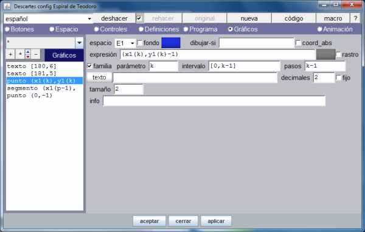
Task: Click the código button
Action: pyautogui.click(x=294, y=18)
